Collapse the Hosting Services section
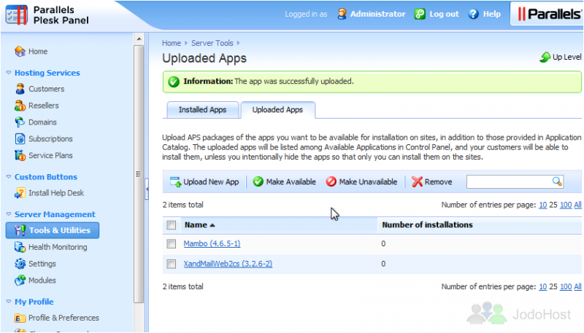 pyautogui.click(x=9, y=73)
